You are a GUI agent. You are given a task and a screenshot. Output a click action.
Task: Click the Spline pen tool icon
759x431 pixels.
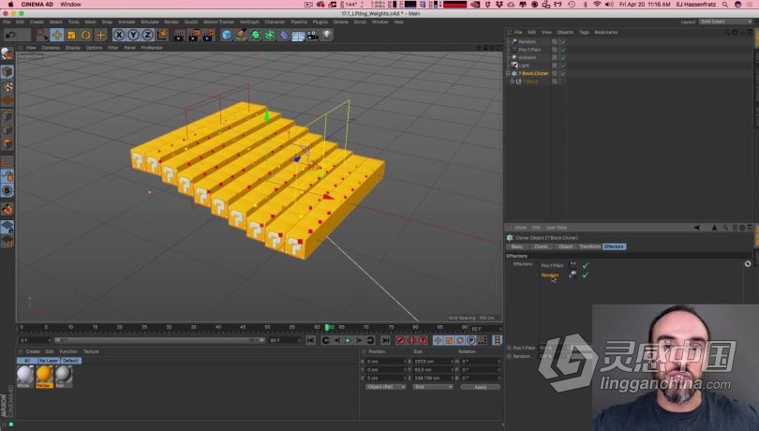241,35
